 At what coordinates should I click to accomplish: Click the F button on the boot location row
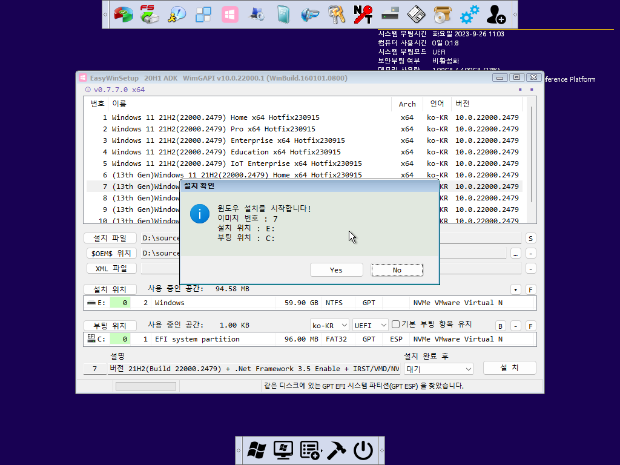point(530,326)
